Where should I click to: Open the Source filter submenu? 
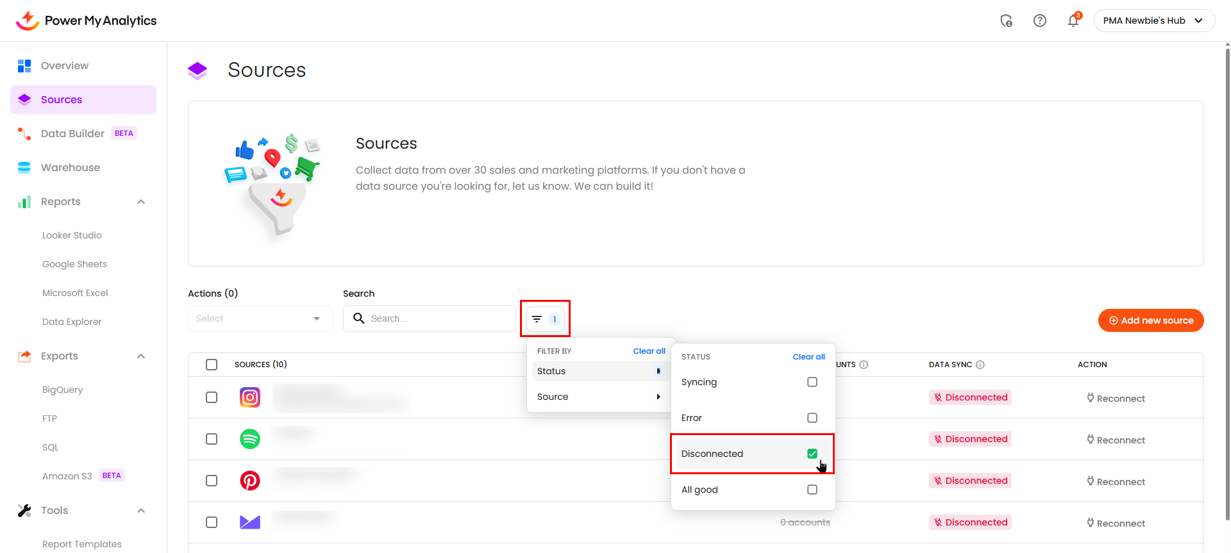pyautogui.click(x=598, y=397)
